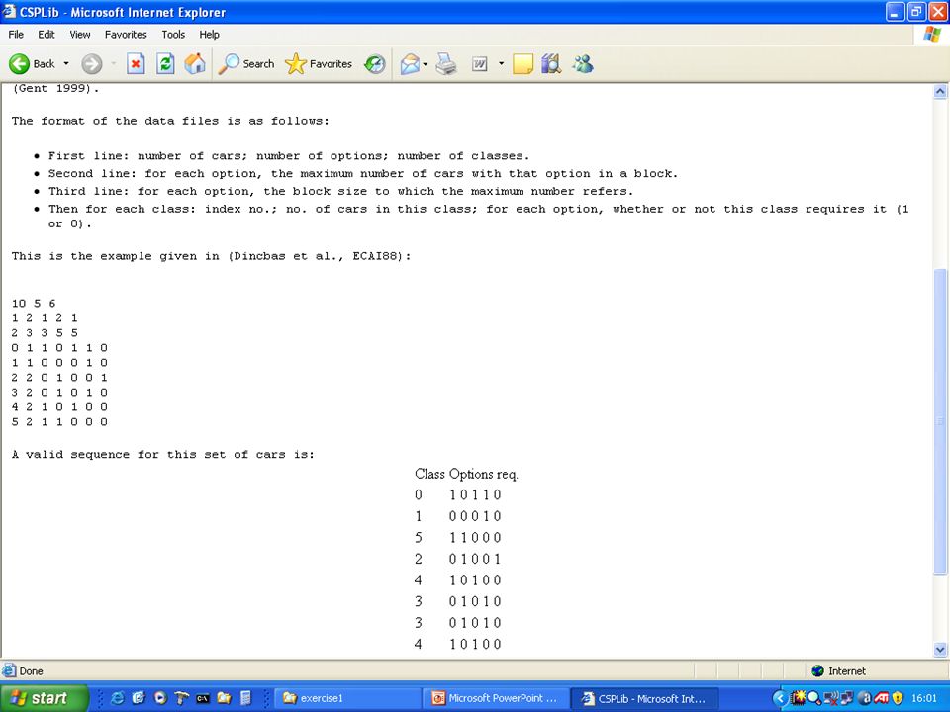Viewport: 950px width, 712px height.
Task: Open the File menu
Action: tap(16, 35)
